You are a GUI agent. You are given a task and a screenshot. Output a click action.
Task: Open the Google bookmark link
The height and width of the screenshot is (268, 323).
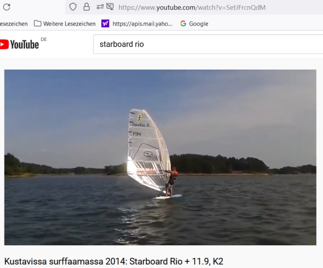click(194, 24)
